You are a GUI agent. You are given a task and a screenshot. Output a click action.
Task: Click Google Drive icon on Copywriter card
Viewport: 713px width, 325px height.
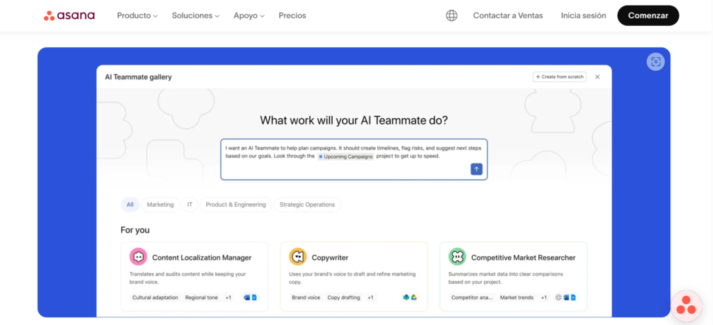[414, 298]
